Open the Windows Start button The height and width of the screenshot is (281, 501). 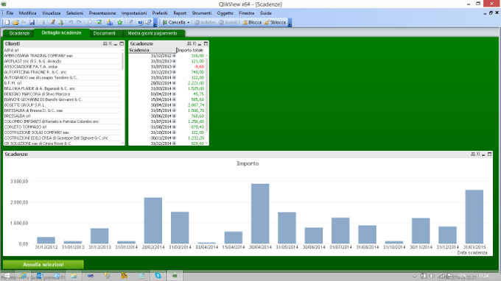[x=7, y=276]
